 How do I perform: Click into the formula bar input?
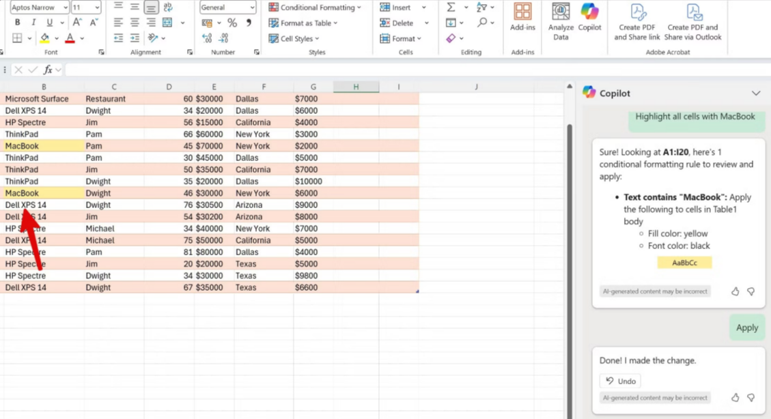coord(418,70)
